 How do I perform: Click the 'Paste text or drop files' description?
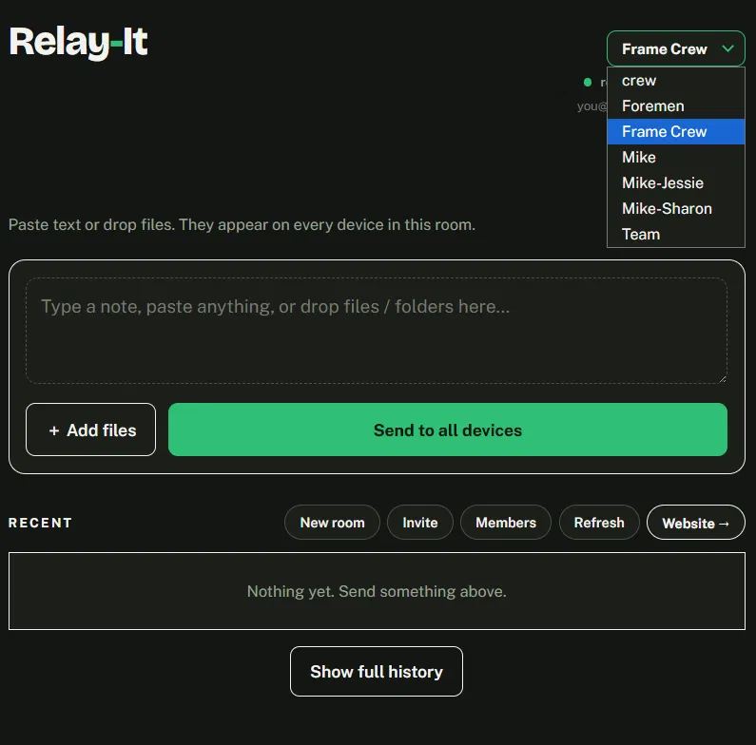[242, 224]
